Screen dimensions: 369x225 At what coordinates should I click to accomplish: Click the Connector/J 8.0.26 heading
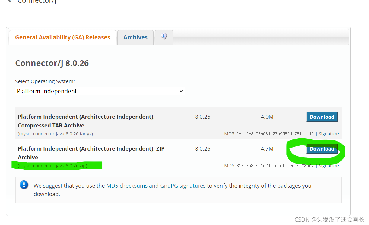click(52, 63)
